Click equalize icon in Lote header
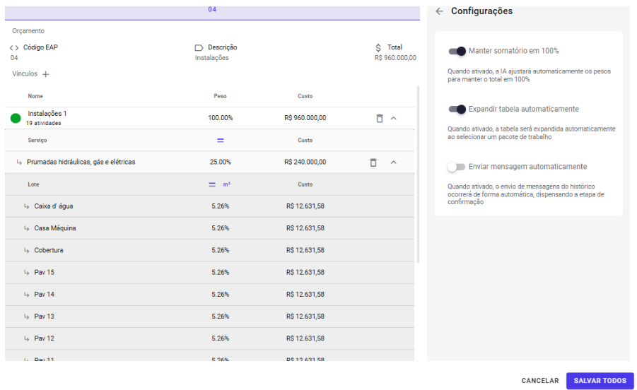 coord(212,184)
